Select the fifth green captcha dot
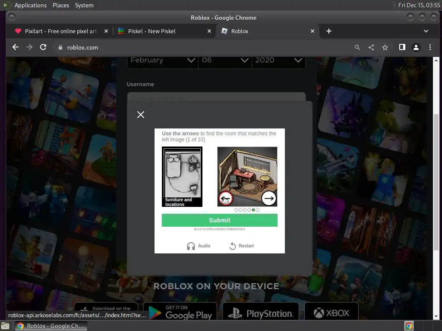This screenshot has height=331, width=442. [x=253, y=210]
